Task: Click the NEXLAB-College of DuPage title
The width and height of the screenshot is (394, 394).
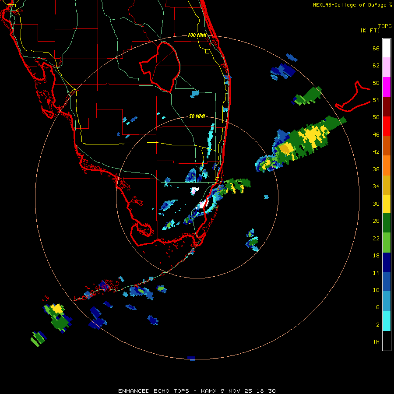Action: coord(349,5)
